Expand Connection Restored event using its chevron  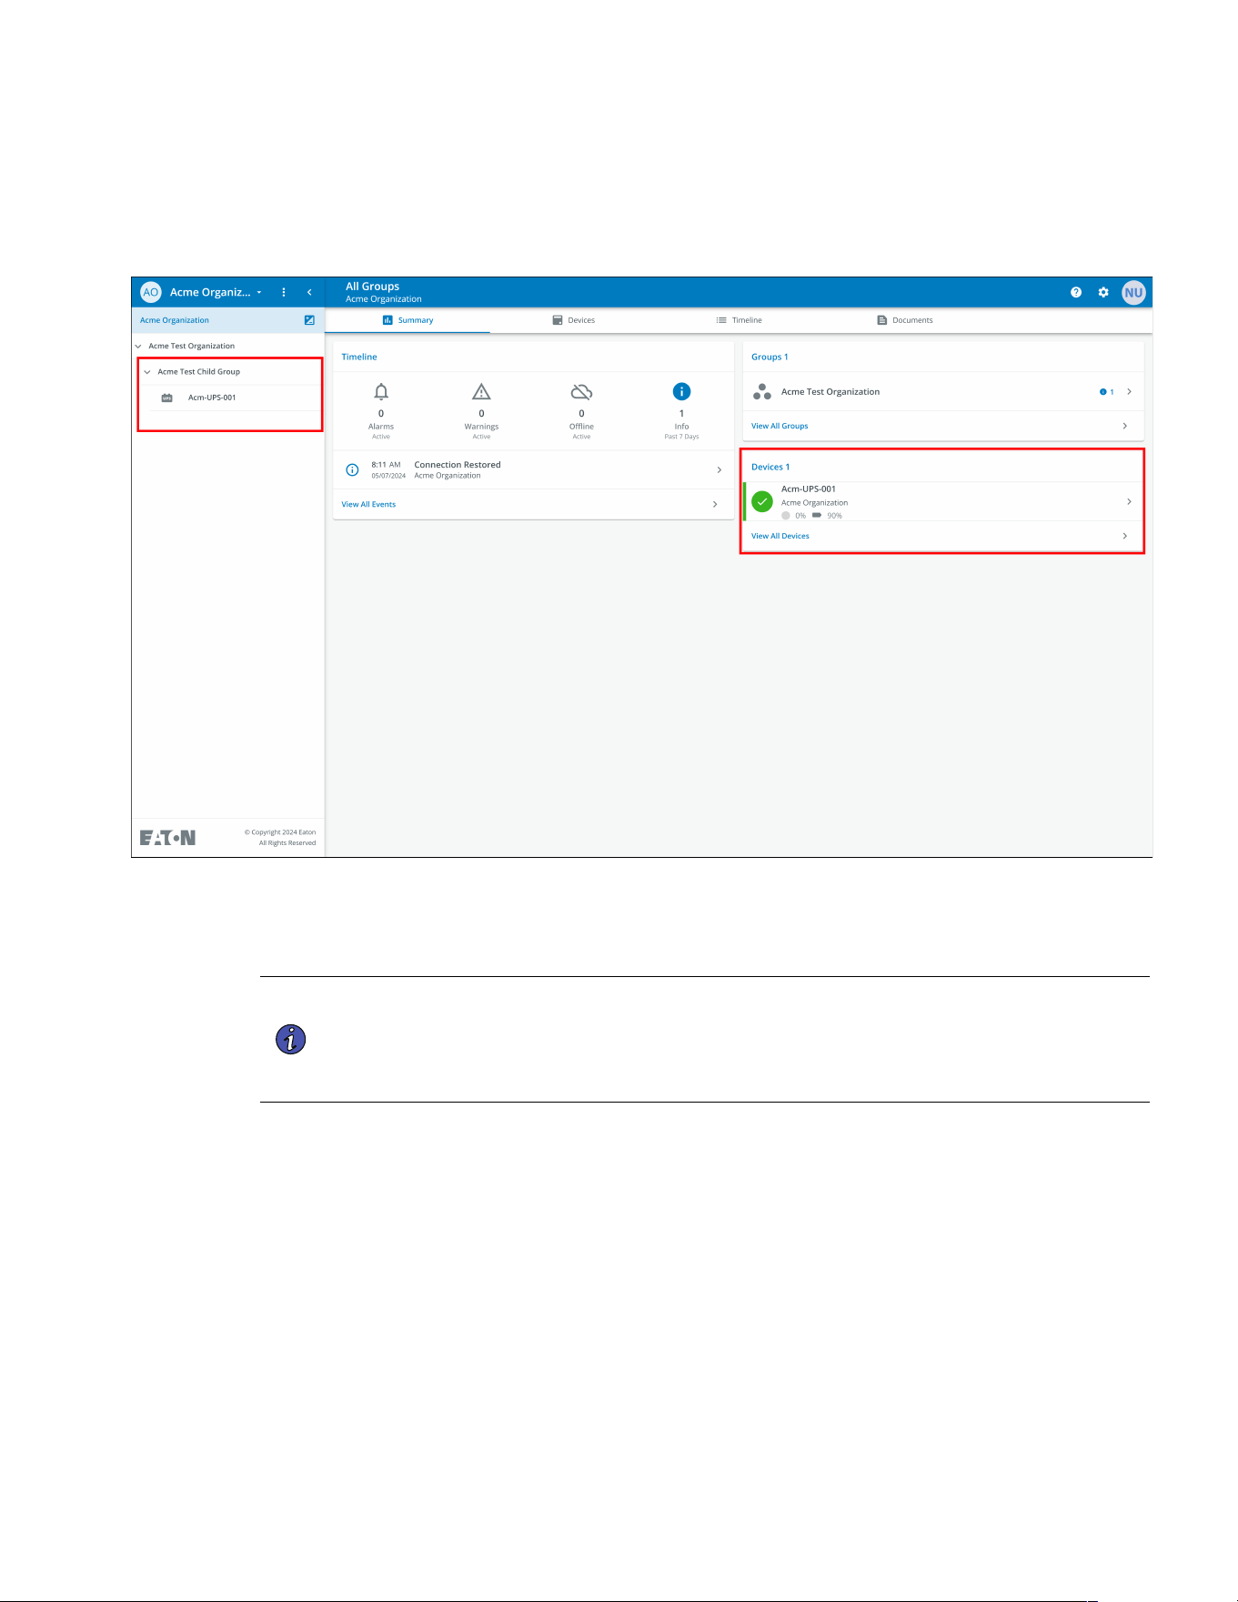coord(720,469)
